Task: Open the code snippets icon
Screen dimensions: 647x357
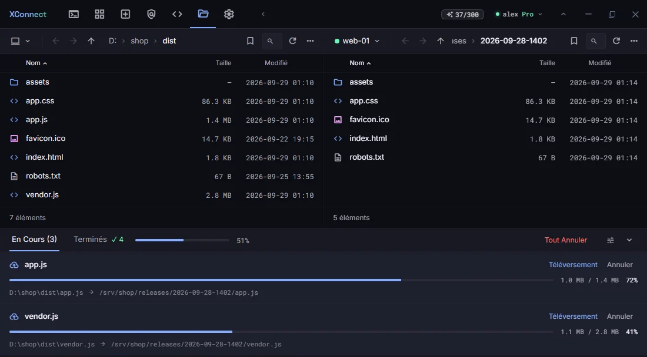Action: click(x=177, y=15)
